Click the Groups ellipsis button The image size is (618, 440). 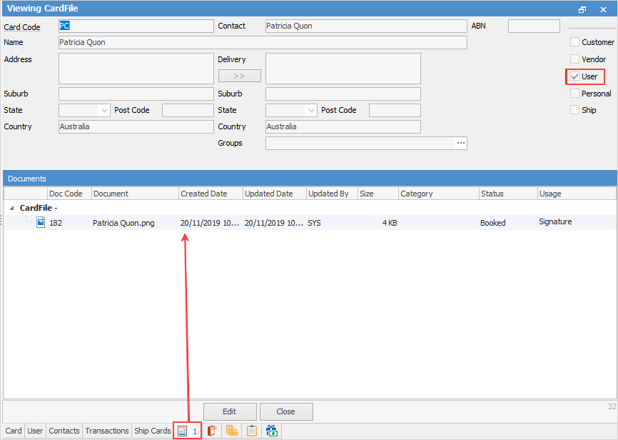461,144
